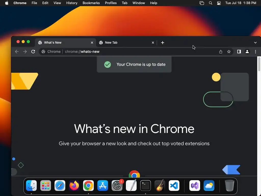Screen dimensions: 261x196
Task: Open the View menu
Action: click(57, 3)
